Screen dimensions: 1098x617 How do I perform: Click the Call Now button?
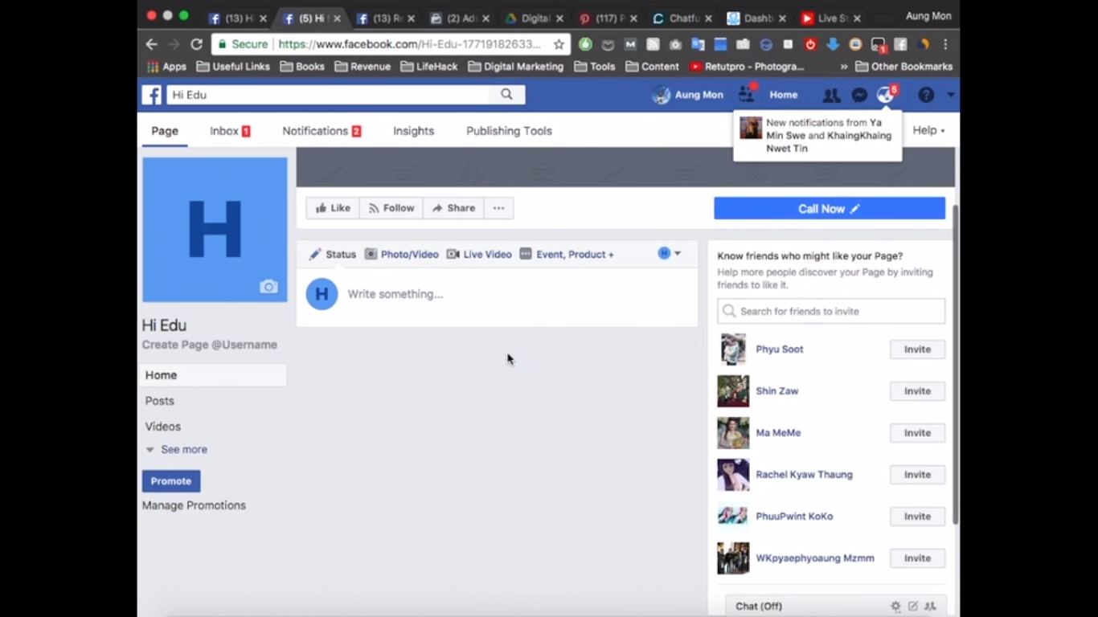pos(830,209)
